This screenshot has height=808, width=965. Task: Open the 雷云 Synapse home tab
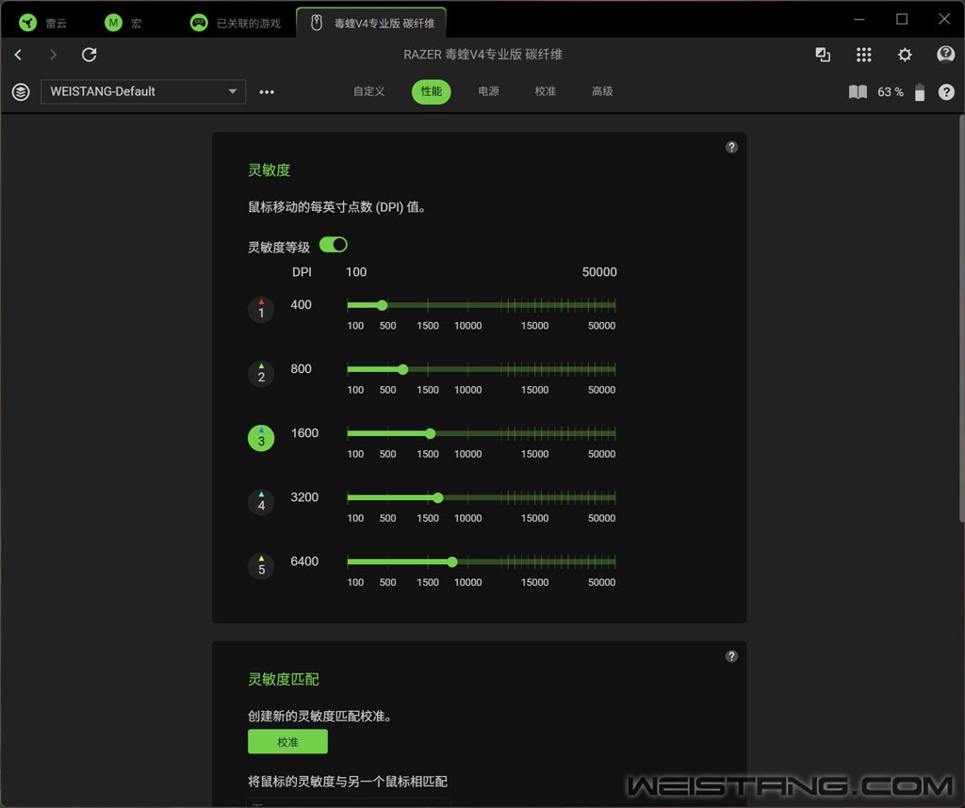click(43, 24)
